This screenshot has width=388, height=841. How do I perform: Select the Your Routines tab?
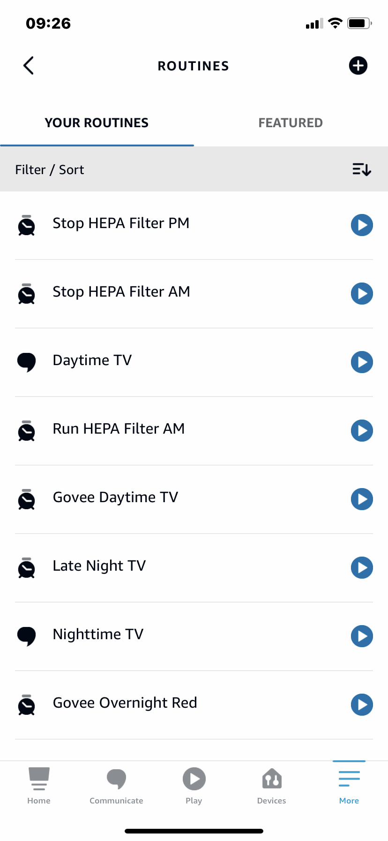click(x=97, y=123)
